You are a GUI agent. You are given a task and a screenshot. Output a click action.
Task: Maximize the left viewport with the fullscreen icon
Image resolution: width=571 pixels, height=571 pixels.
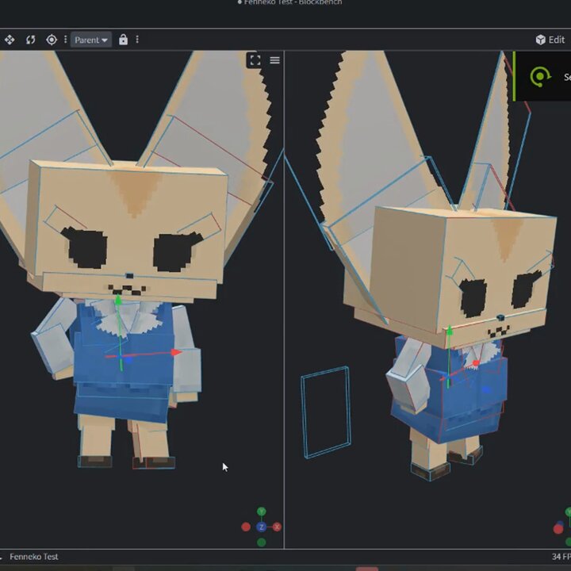click(x=255, y=60)
